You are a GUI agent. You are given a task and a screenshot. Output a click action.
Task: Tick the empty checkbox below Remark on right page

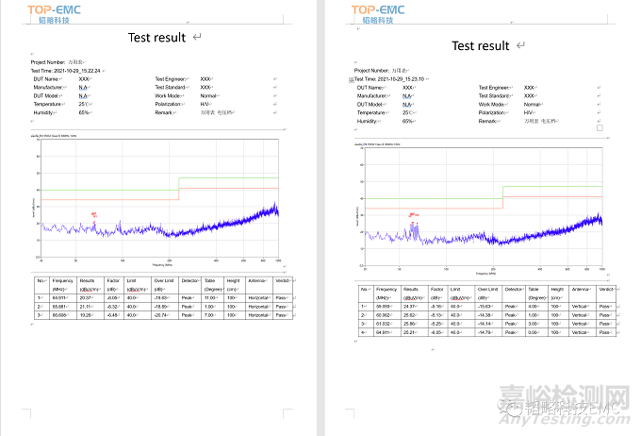pyautogui.click(x=600, y=129)
